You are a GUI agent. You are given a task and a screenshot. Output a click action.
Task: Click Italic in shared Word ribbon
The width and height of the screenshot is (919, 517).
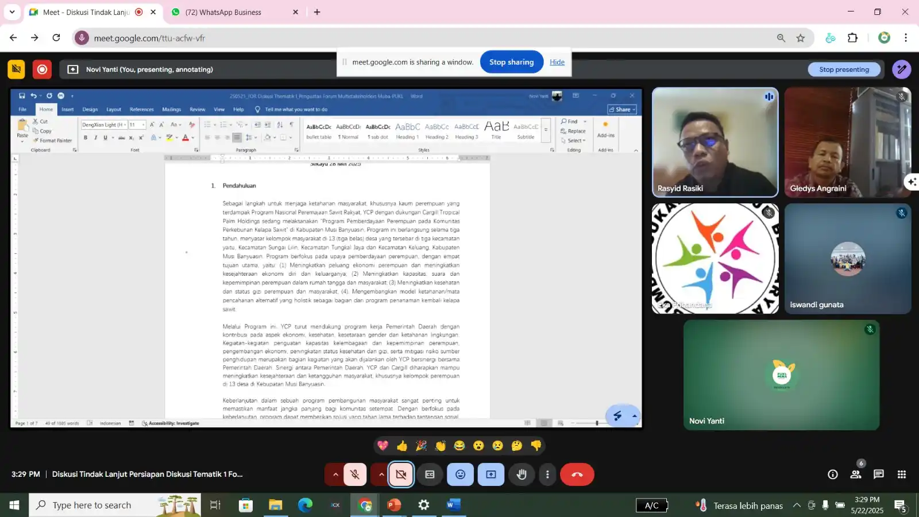point(95,138)
